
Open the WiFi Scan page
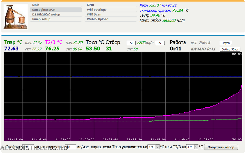point(111,14)
